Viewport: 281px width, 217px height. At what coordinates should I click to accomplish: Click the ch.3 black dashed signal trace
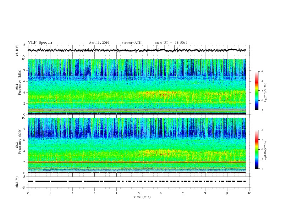pos(137,182)
